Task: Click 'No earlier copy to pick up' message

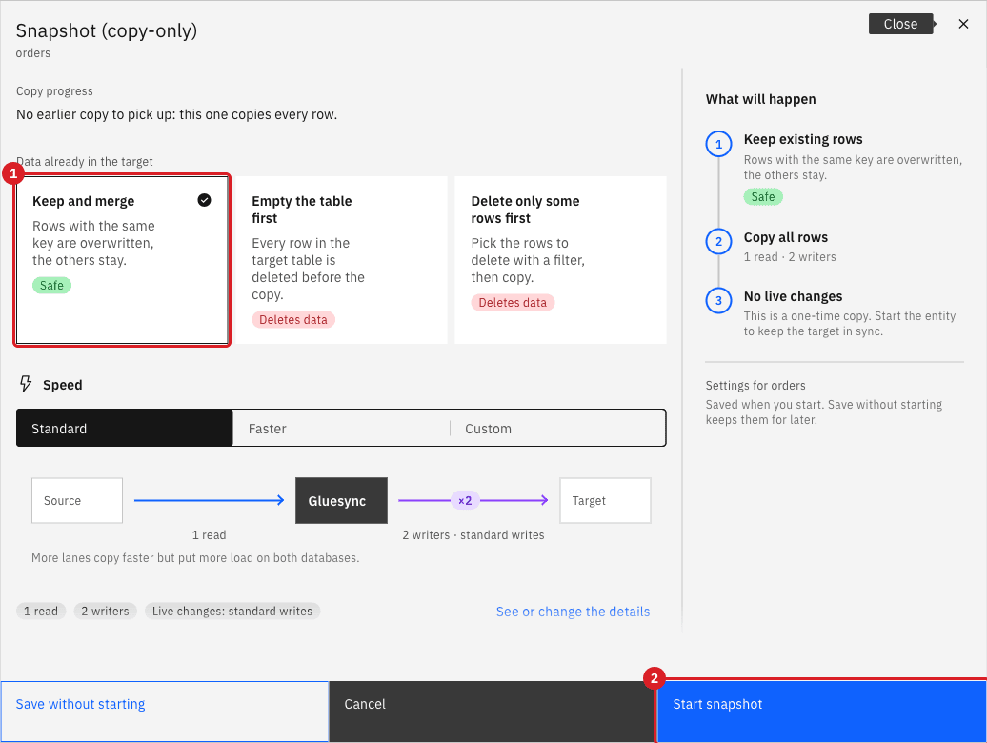Action: tap(177, 114)
